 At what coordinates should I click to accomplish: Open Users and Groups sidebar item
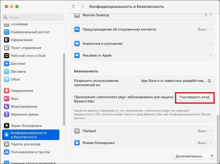tap(30, 152)
